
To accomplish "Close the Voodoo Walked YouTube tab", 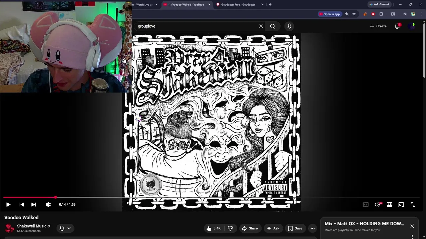I will pos(209,5).
